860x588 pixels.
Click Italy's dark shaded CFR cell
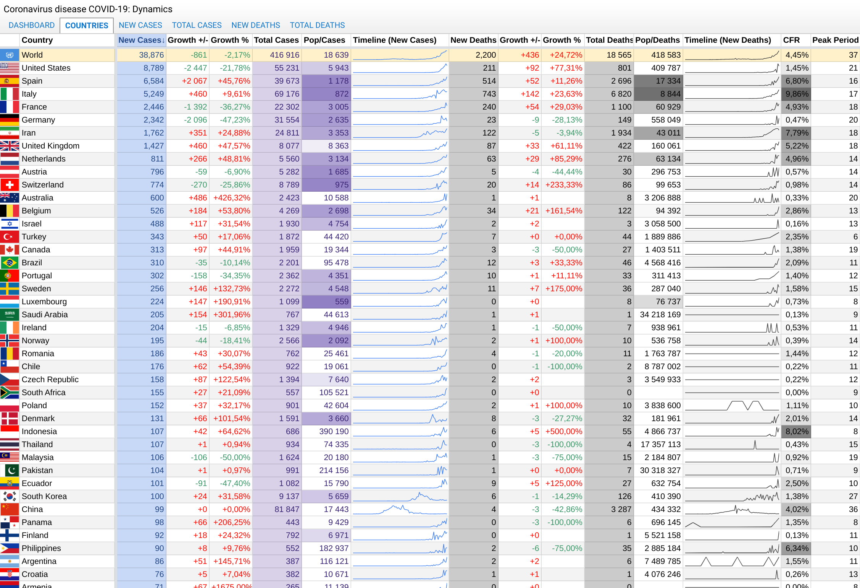click(796, 94)
